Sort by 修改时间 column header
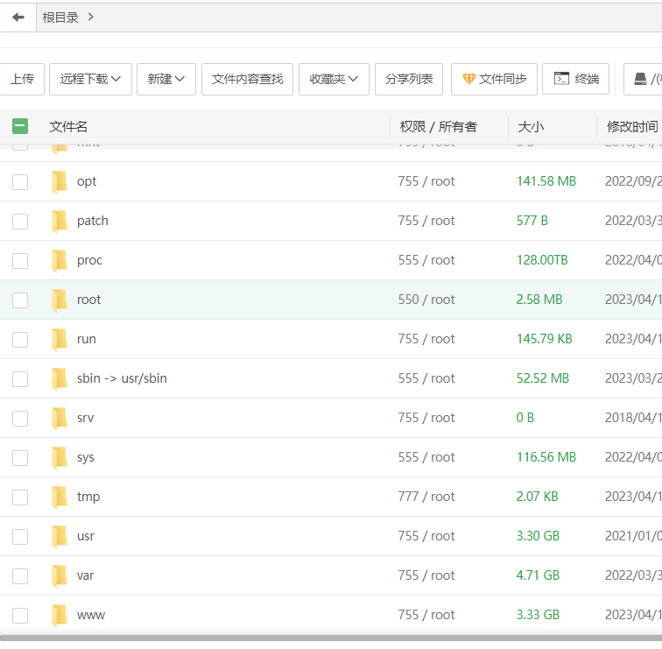662x649 pixels. point(632,126)
